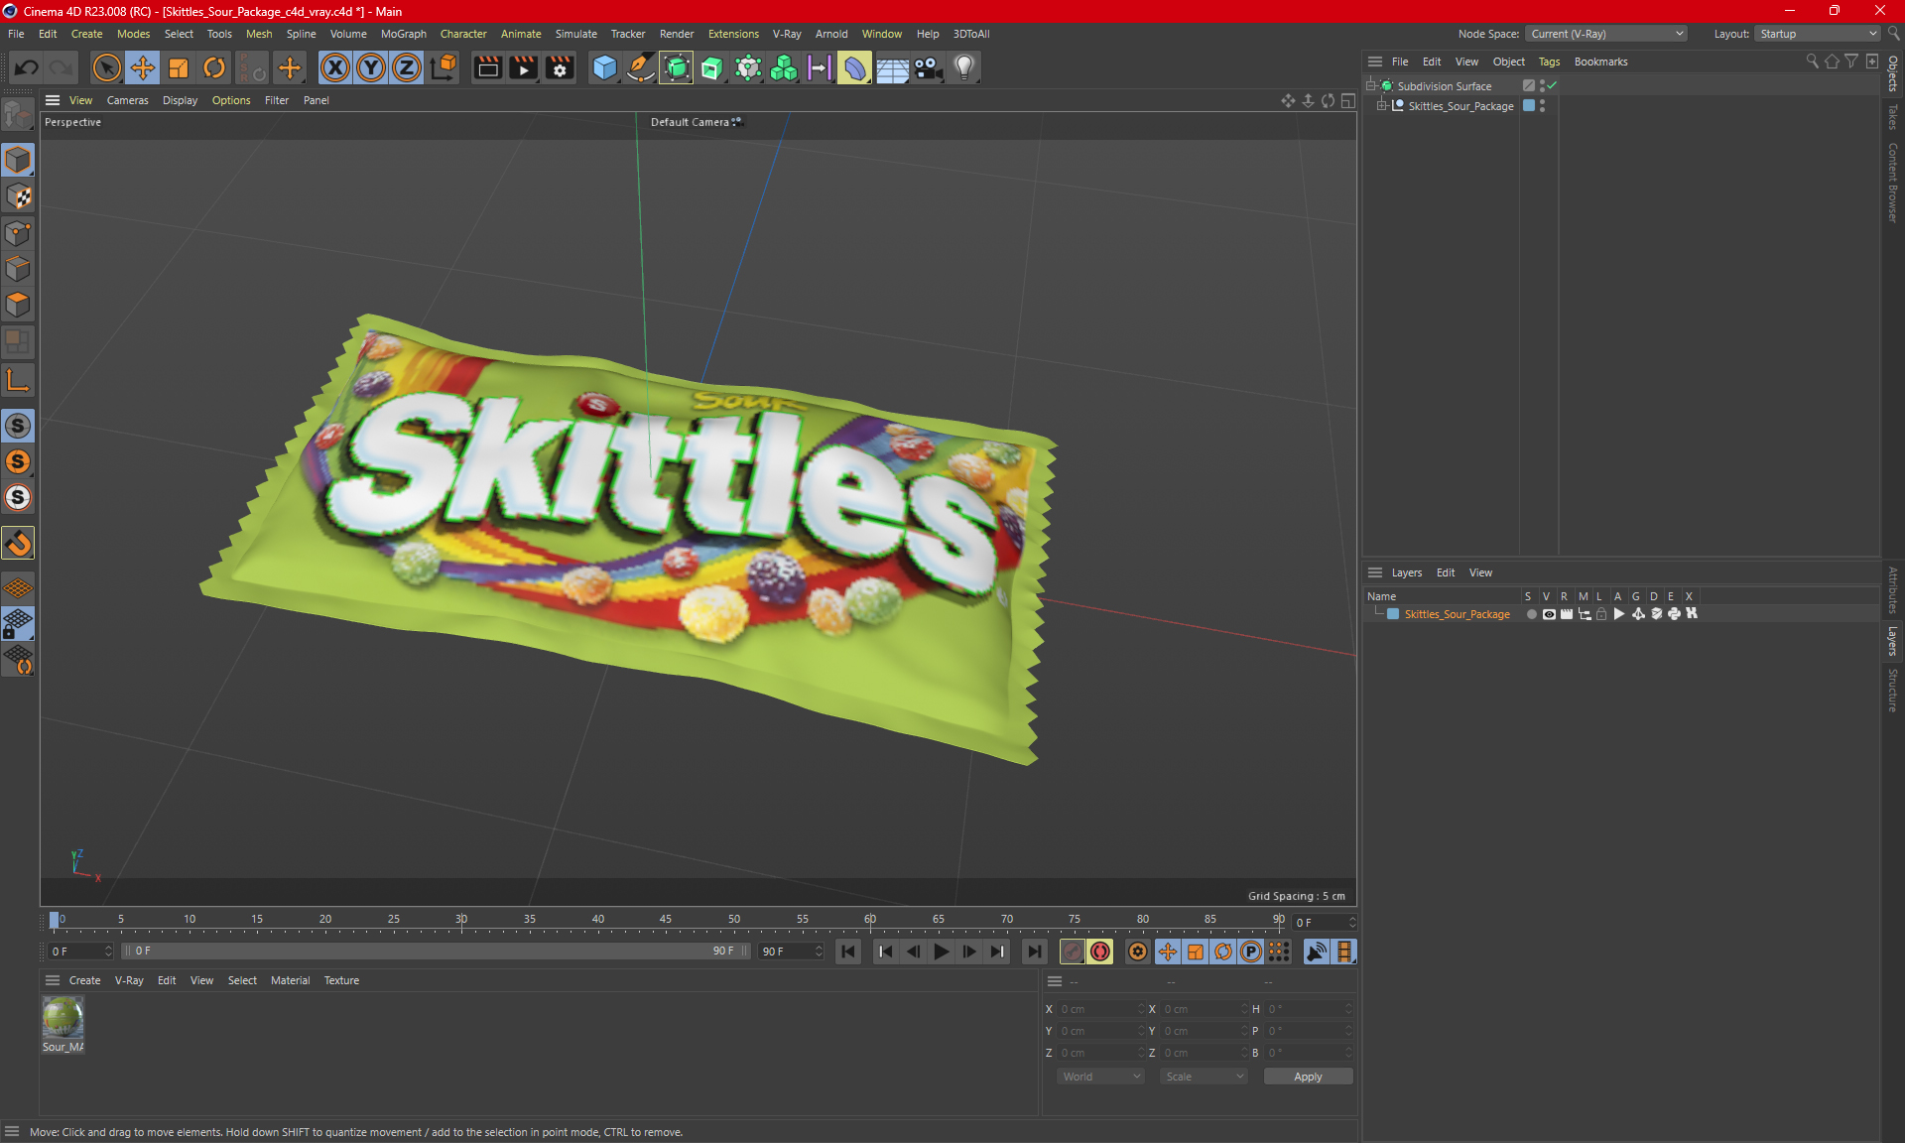
Task: Render the active view
Action: pyautogui.click(x=487, y=67)
